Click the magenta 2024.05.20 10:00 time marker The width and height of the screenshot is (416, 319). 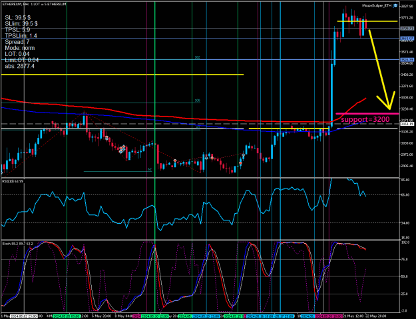(x=329, y=316)
